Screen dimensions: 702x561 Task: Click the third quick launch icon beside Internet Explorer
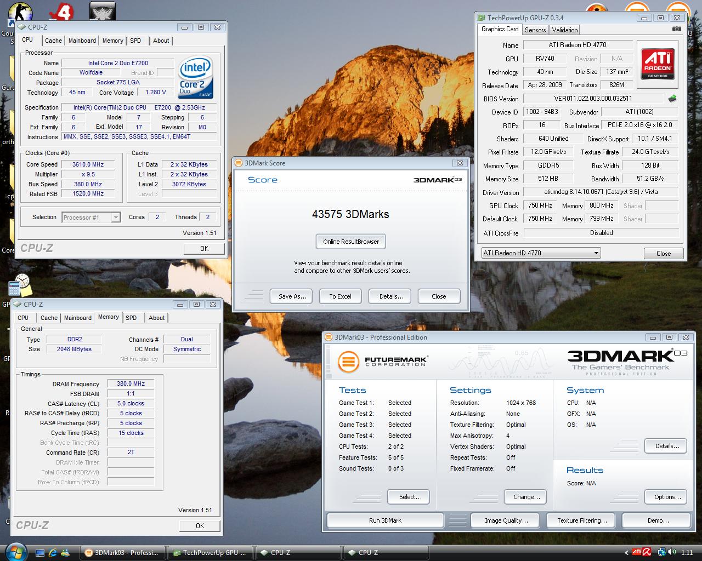pyautogui.click(x=65, y=552)
